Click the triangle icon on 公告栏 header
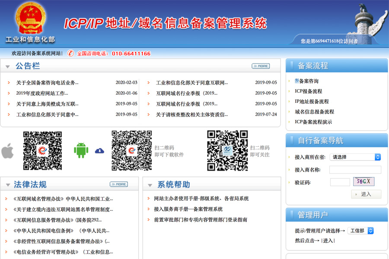This screenshot has height=259, width=389. [x=8, y=66]
